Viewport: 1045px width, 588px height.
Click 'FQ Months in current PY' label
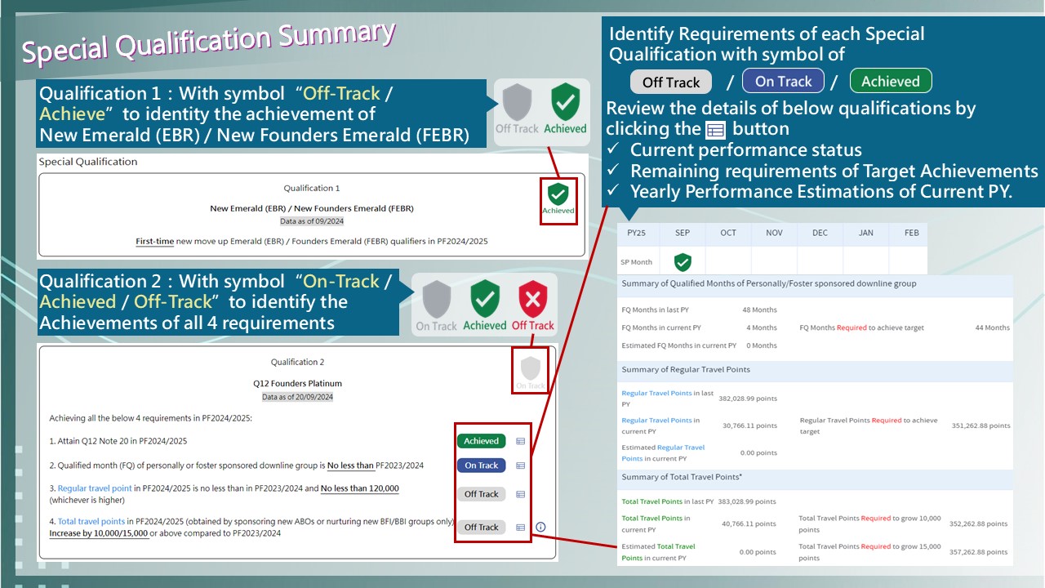click(662, 327)
